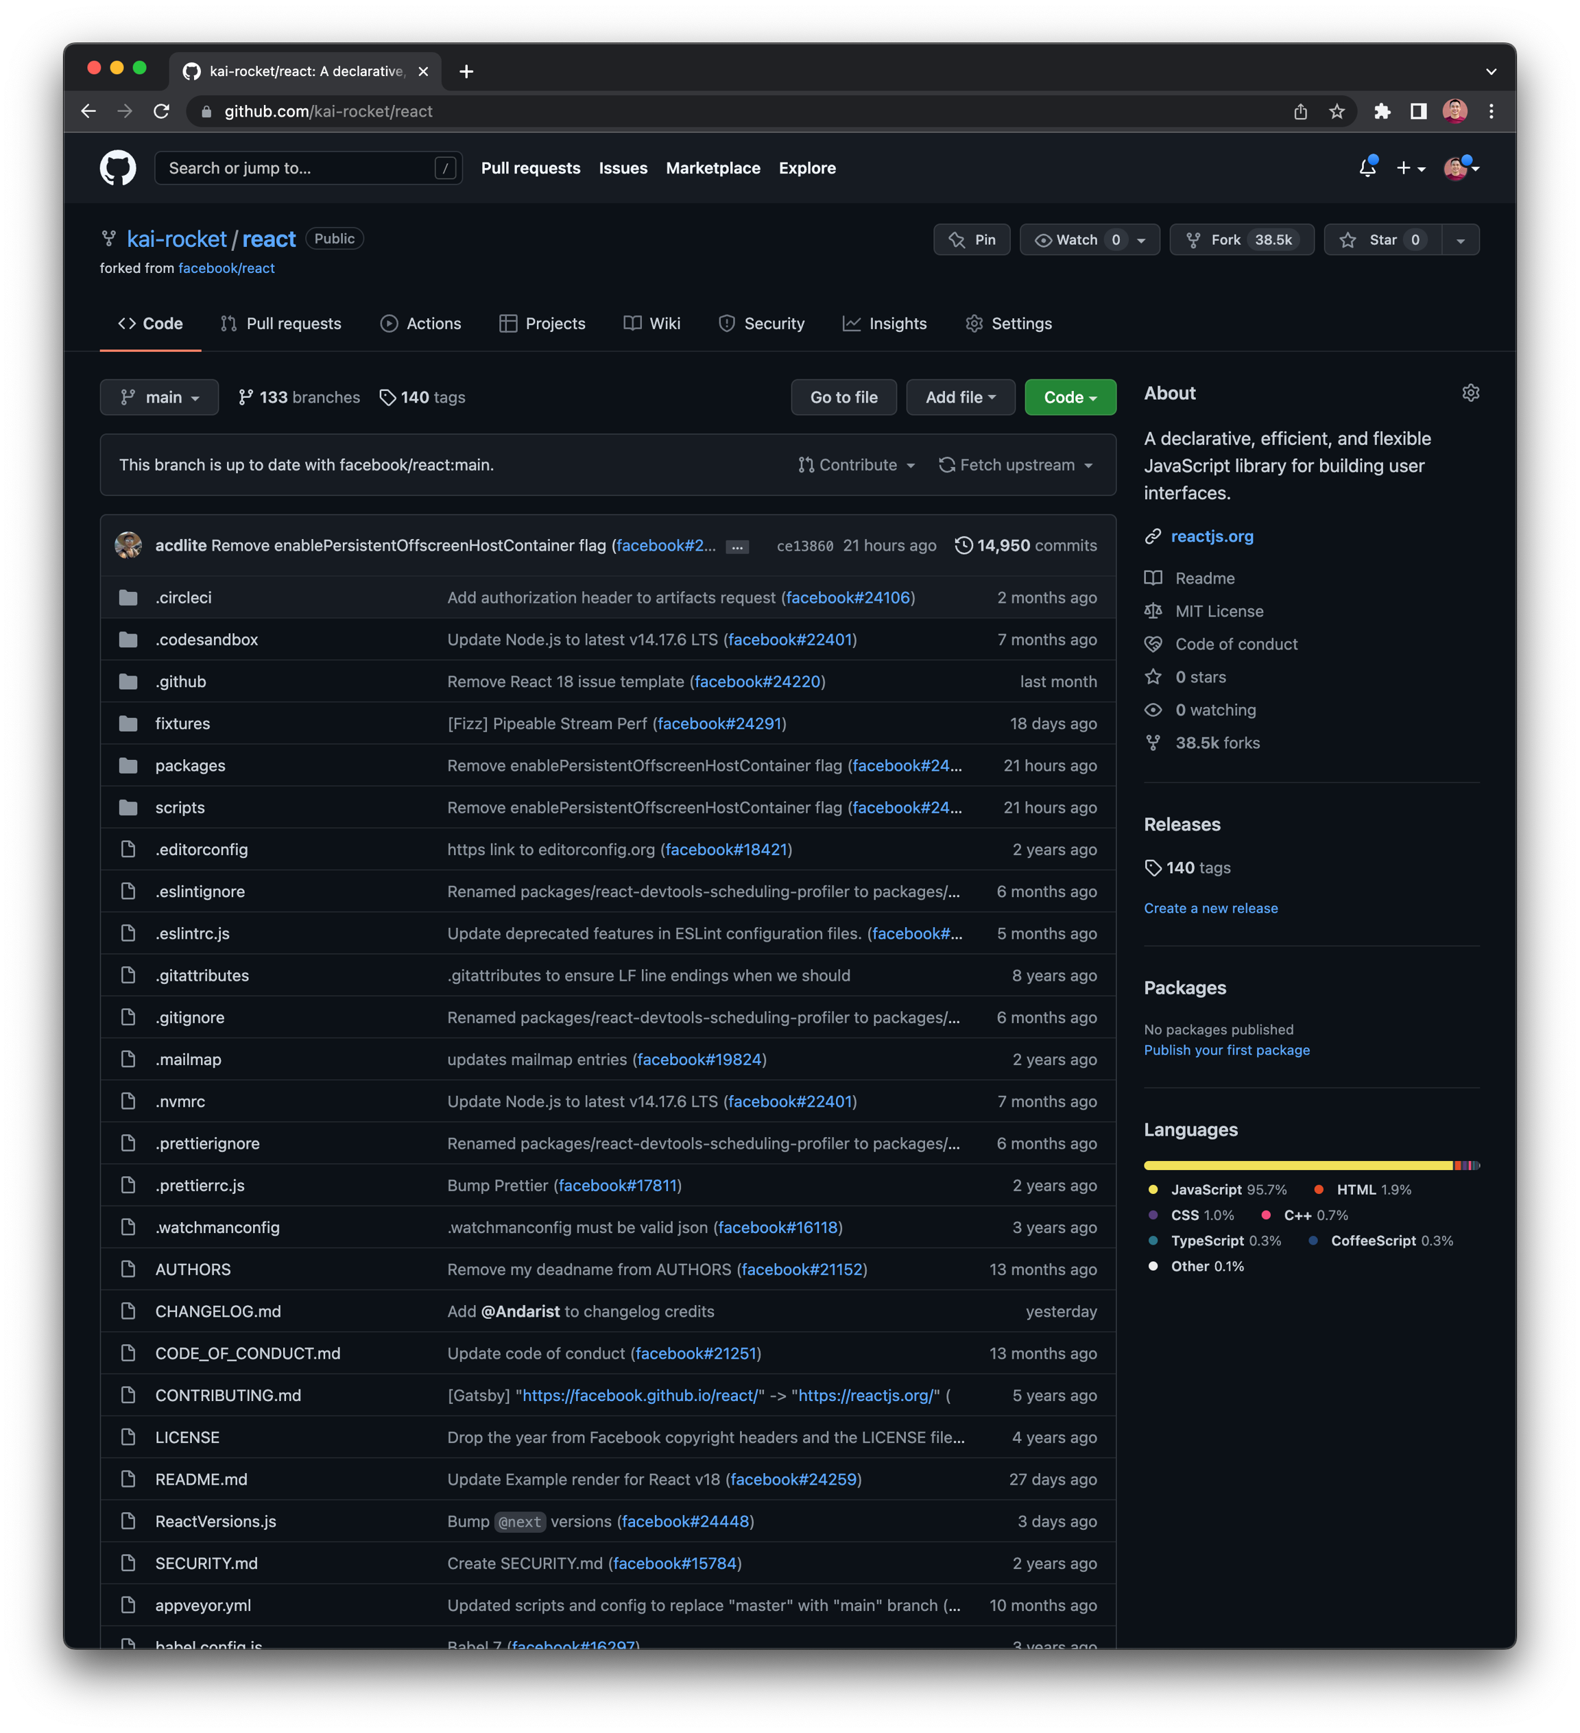This screenshot has height=1733, width=1580.
Task: Open commit history clock icon
Action: tap(963, 546)
